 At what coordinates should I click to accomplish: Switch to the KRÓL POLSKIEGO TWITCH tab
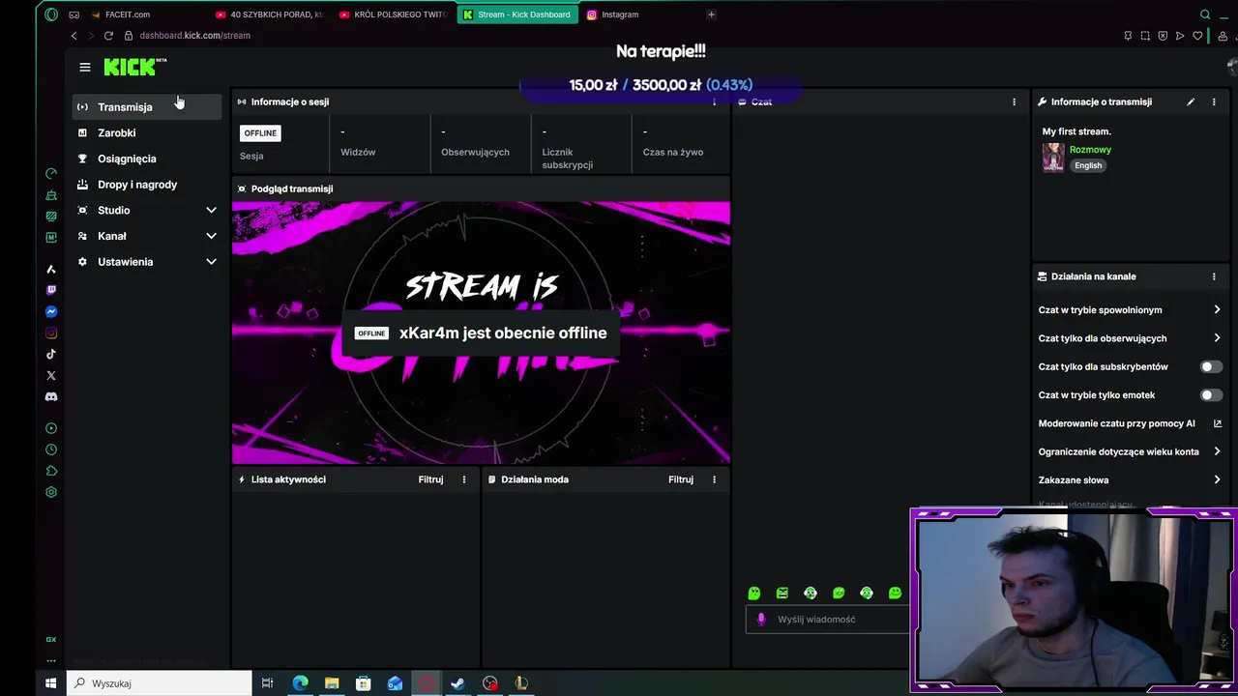tap(392, 14)
